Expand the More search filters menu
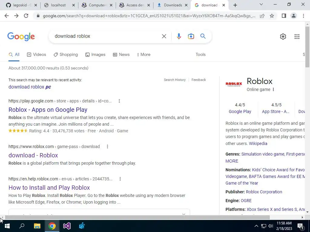This screenshot has width=310, height=232. (143, 55)
